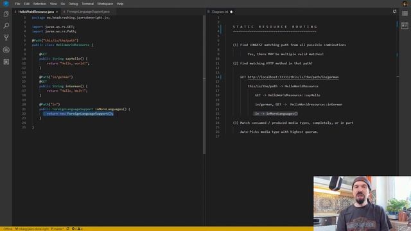
Task: Click "in/german, GET -> HelloWorldResource::inGerman" line
Action: click(299, 105)
